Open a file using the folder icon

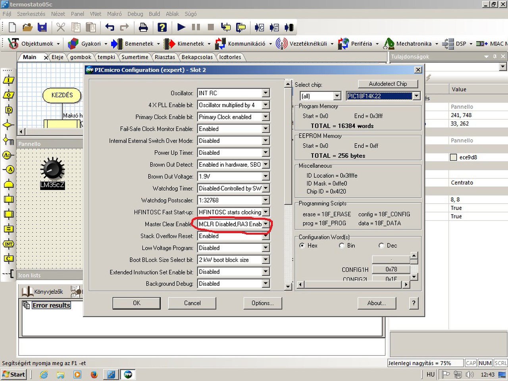point(27,27)
